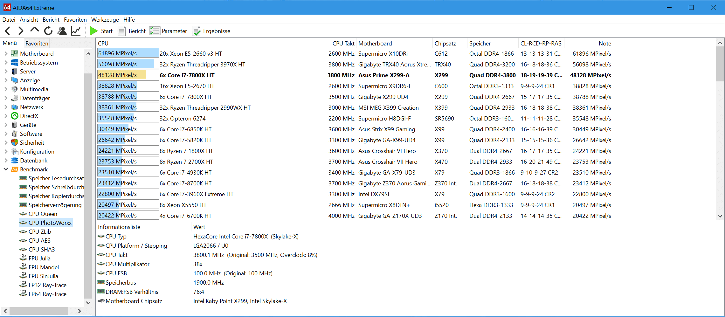Expand the Netzwerk tree node
Screen dimensions: 725x317
tap(6, 107)
